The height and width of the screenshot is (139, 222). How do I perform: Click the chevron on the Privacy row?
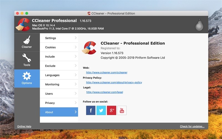pos(75,103)
